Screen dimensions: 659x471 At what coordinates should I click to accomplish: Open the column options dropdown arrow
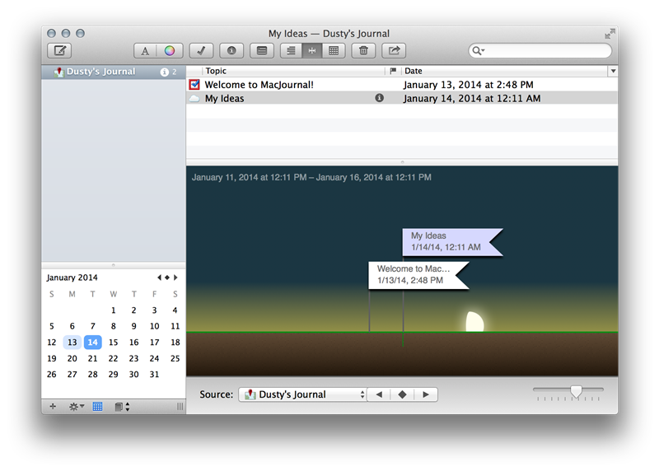[x=613, y=71]
